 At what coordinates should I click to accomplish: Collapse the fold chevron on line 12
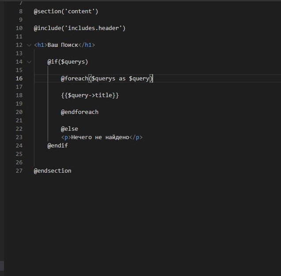(x=29, y=45)
